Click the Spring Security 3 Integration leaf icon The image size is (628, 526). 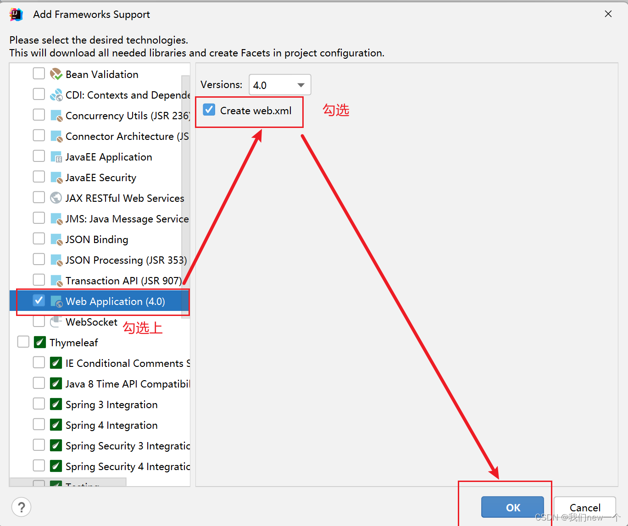(56, 445)
